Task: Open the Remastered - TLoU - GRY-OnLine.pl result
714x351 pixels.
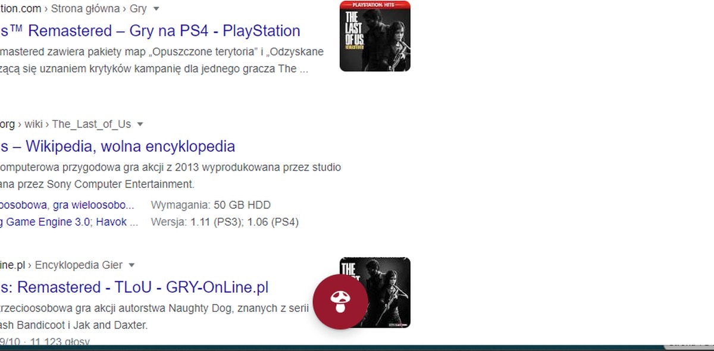Action: [134, 287]
